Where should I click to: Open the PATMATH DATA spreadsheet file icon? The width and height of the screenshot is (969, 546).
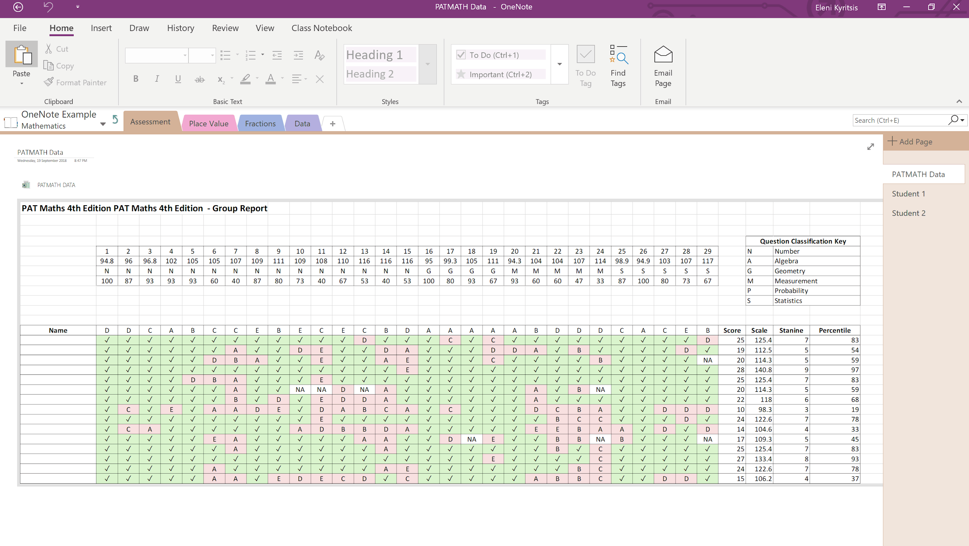click(26, 185)
